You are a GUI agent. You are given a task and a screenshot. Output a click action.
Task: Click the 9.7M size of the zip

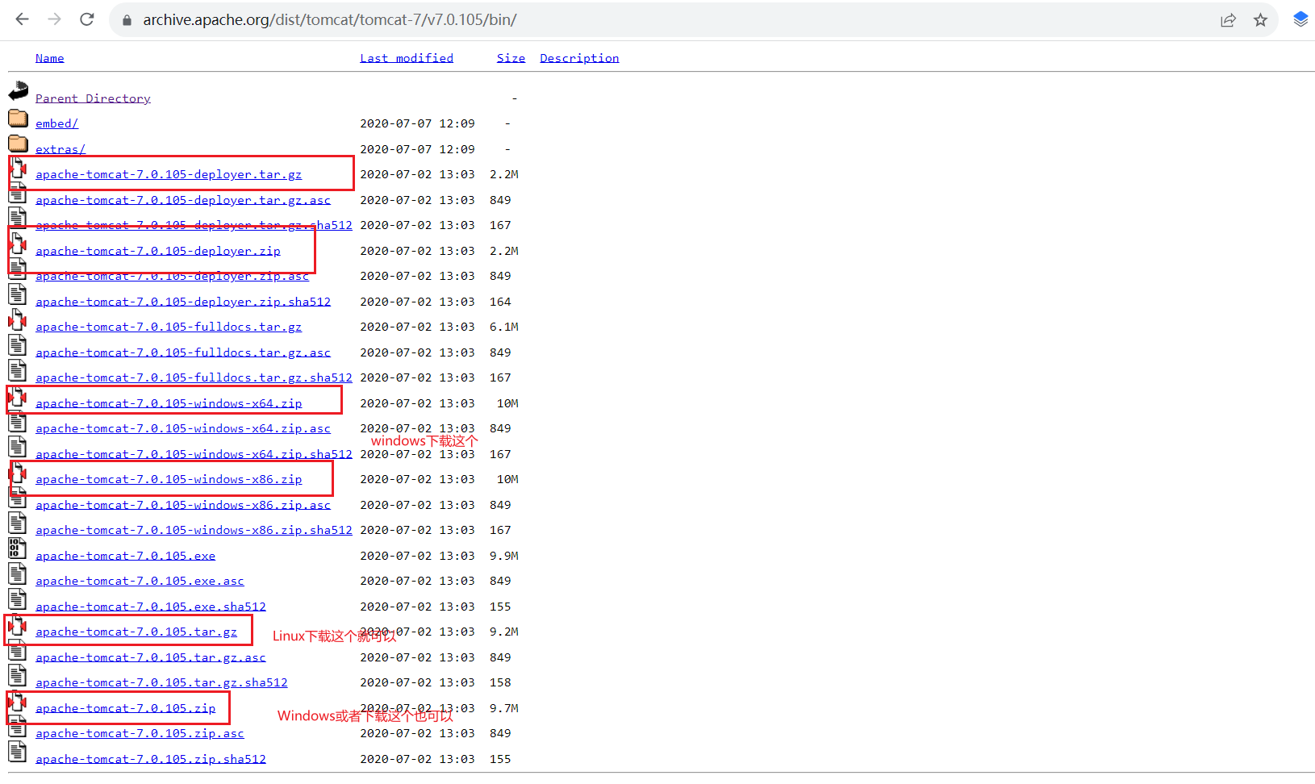pyautogui.click(x=504, y=708)
